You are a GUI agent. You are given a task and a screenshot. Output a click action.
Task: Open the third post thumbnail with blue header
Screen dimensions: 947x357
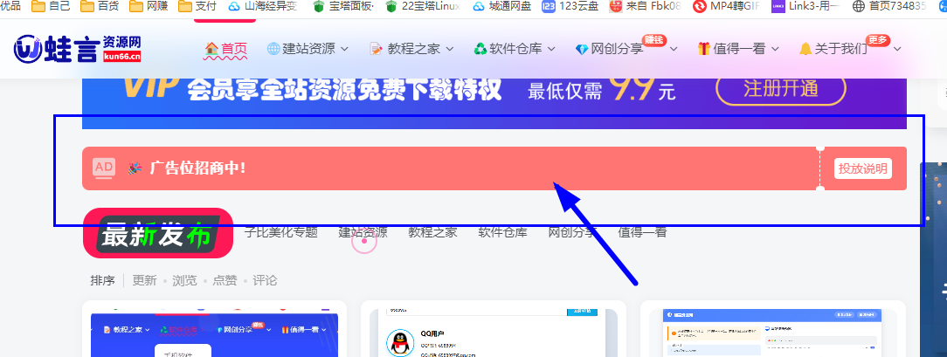tap(772, 333)
